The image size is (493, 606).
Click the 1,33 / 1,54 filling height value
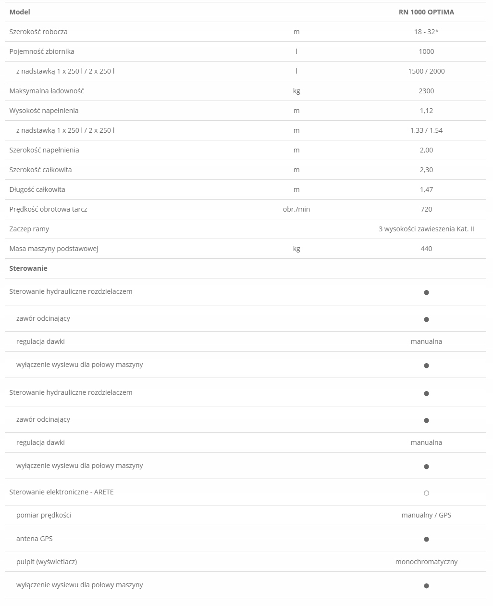tap(426, 130)
